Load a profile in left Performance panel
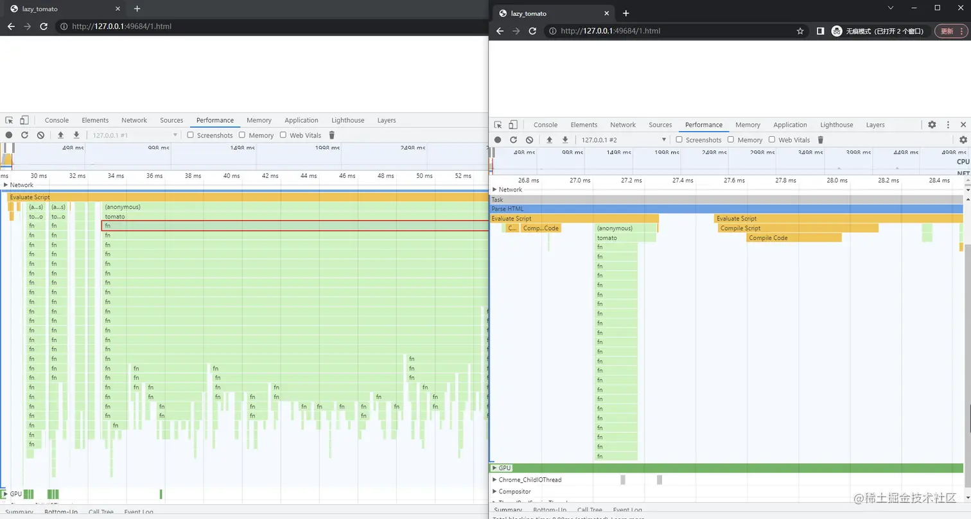The width and height of the screenshot is (971, 519). 60,135
